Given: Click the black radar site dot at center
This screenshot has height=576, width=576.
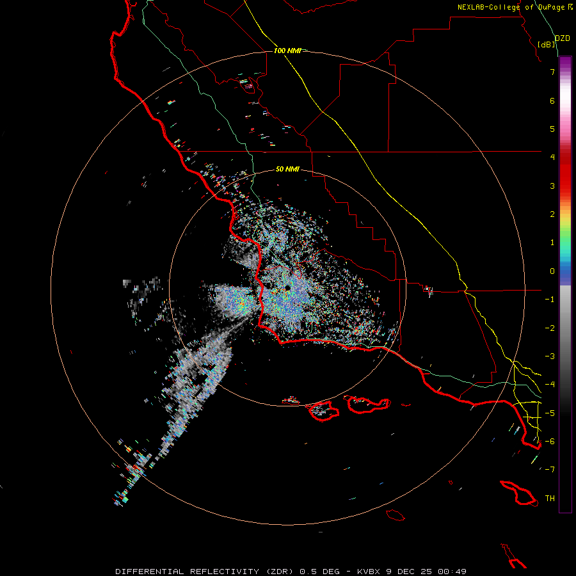Looking at the screenshot, I should (287, 288).
